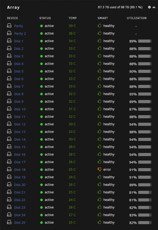Click the error SMART text for Disk 18
The width and height of the screenshot is (158, 230).
[107, 170]
